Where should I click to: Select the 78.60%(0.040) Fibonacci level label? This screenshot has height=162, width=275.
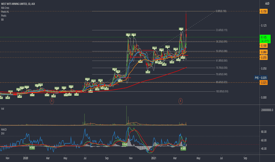click(222, 74)
